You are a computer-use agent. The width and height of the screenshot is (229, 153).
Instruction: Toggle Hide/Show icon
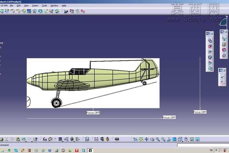click(192, 139)
